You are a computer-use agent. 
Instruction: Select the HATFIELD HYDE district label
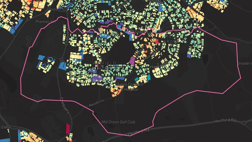pyautogui.click(x=104, y=66)
